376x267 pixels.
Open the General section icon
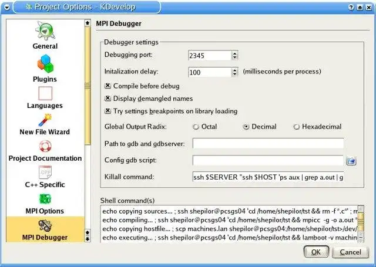(x=45, y=31)
